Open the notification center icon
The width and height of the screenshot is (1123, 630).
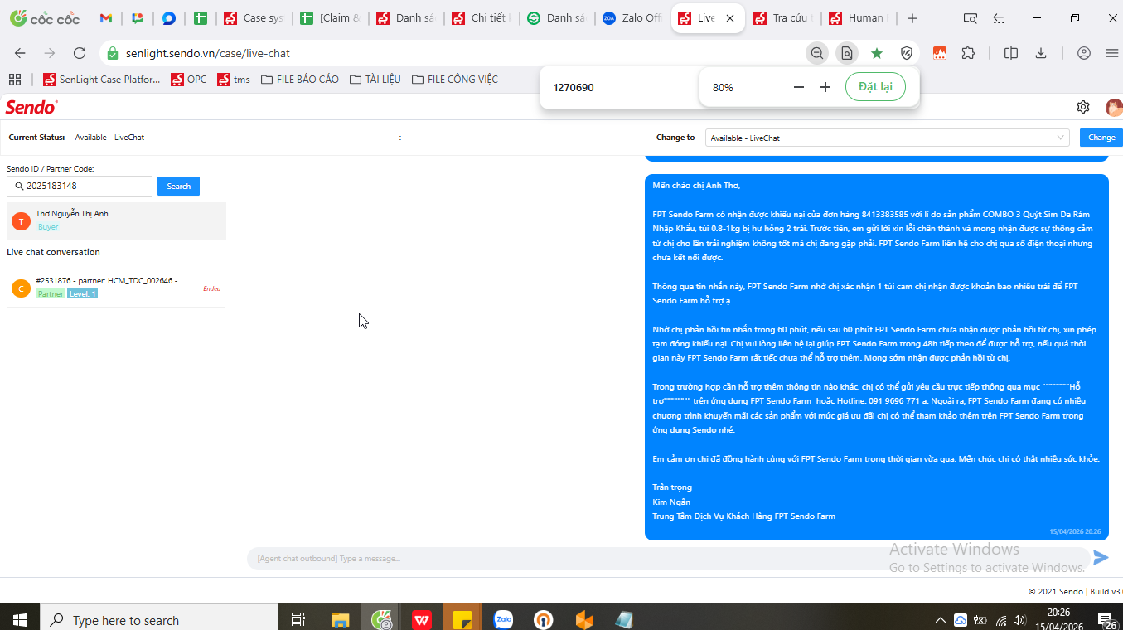(x=1106, y=619)
